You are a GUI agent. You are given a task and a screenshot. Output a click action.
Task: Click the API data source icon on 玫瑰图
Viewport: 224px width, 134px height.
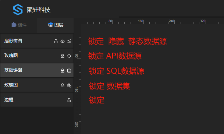pyautogui.click(x=69, y=56)
